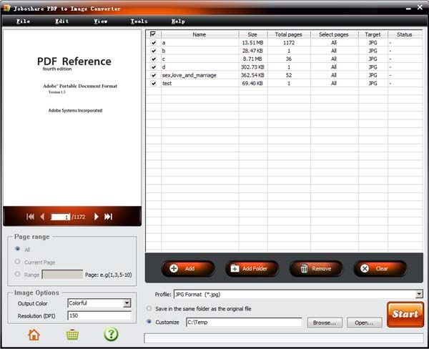The image size is (429, 349).
Task: Open the Profile format dropdown
Action: coord(419,294)
